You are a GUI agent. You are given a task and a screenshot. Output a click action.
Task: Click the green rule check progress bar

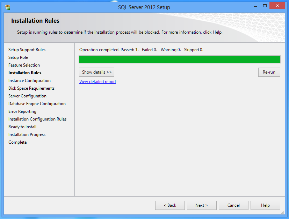point(180,59)
